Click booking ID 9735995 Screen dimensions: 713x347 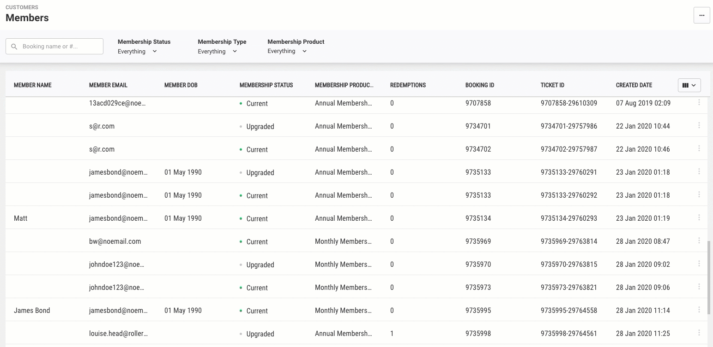pos(478,311)
